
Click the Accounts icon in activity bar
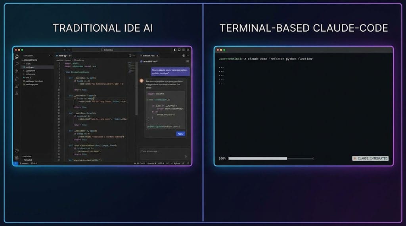click(x=17, y=151)
